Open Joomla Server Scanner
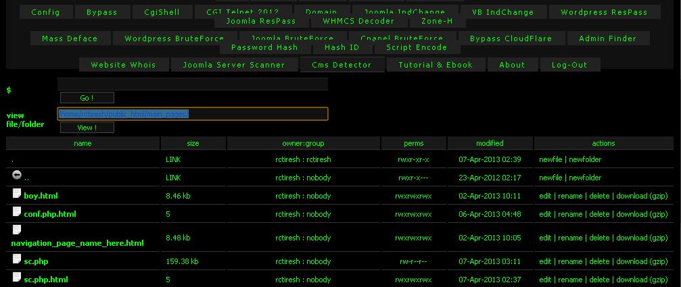Viewport: 681px width, 287px height. [234, 65]
